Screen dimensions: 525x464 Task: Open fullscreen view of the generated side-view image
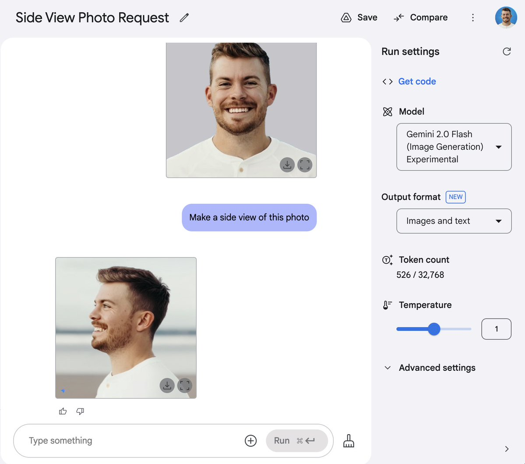185,386
